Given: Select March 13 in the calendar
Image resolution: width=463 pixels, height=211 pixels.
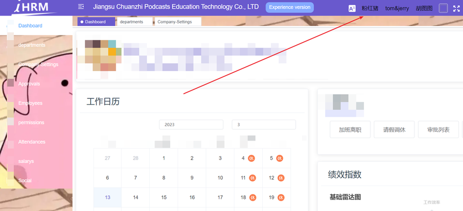Looking at the screenshot, I should (108, 198).
